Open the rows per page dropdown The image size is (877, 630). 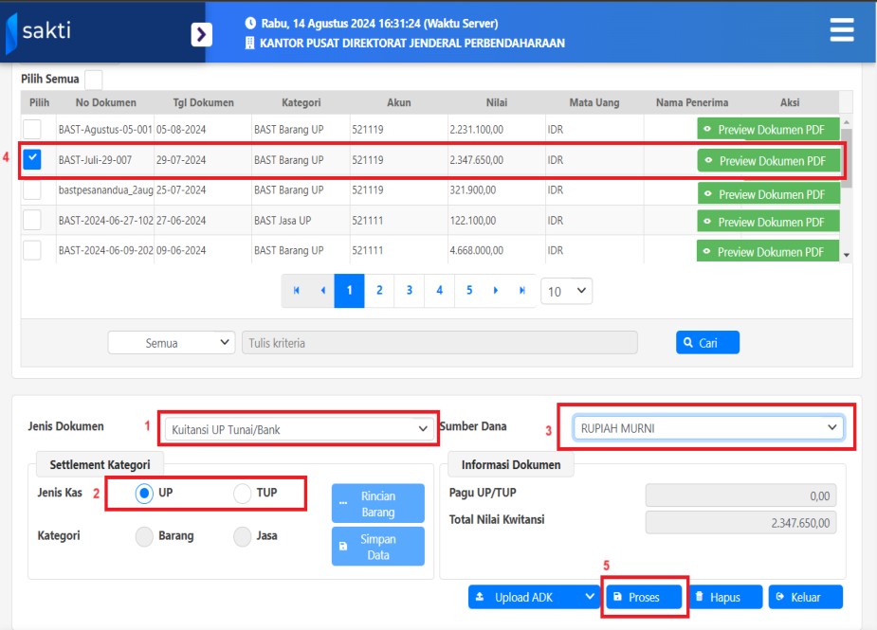(x=566, y=292)
